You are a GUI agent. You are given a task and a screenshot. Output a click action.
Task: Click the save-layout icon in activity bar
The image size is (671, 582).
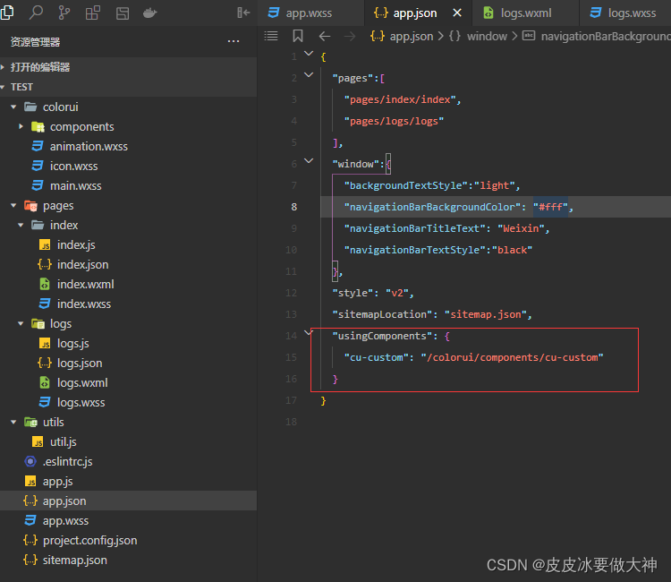point(123,13)
